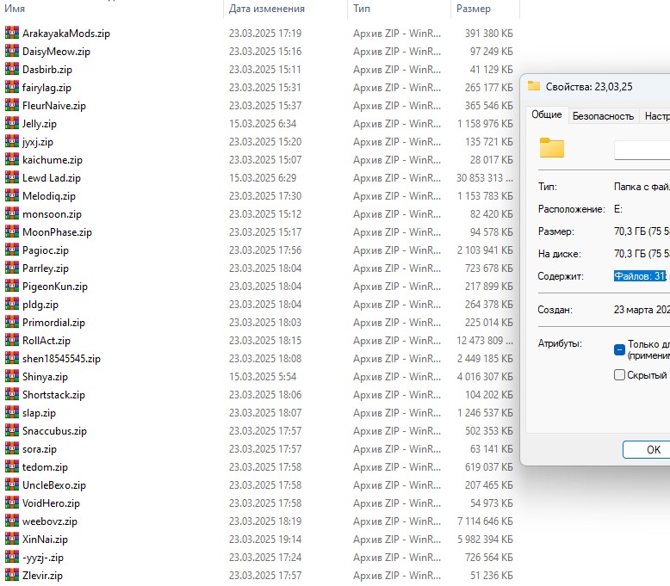Select file name -yyzj-.zip
This screenshot has width=670, height=586.
tap(43, 558)
